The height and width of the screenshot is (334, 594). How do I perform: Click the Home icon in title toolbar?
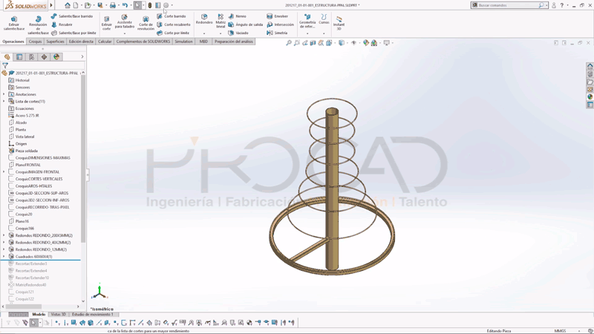(68, 5)
